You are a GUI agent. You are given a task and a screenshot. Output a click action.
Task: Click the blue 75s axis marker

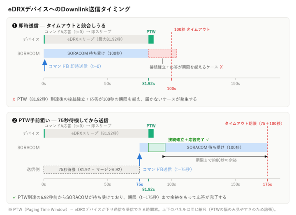[x=139, y=184]
